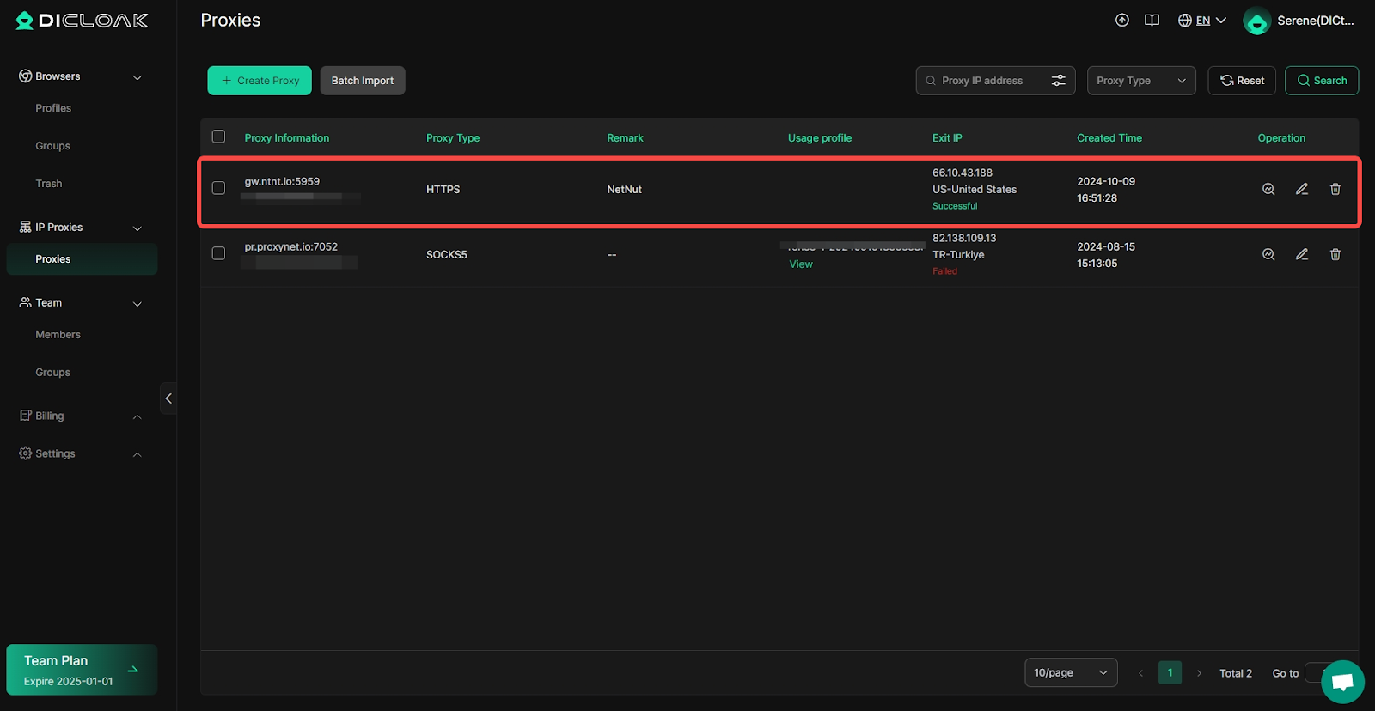The width and height of the screenshot is (1375, 711).
Task: Open the documentation book icon
Action: pos(1152,21)
